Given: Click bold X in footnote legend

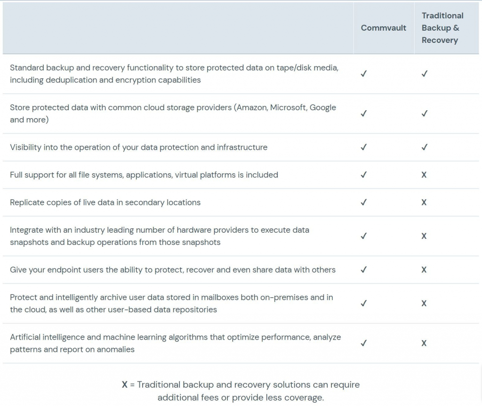Looking at the screenshot, I should 124,385.
